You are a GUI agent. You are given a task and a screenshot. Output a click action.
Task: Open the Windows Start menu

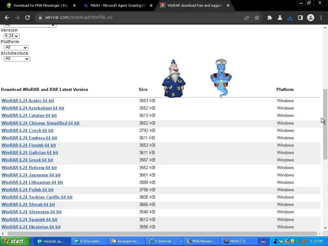[15, 242]
